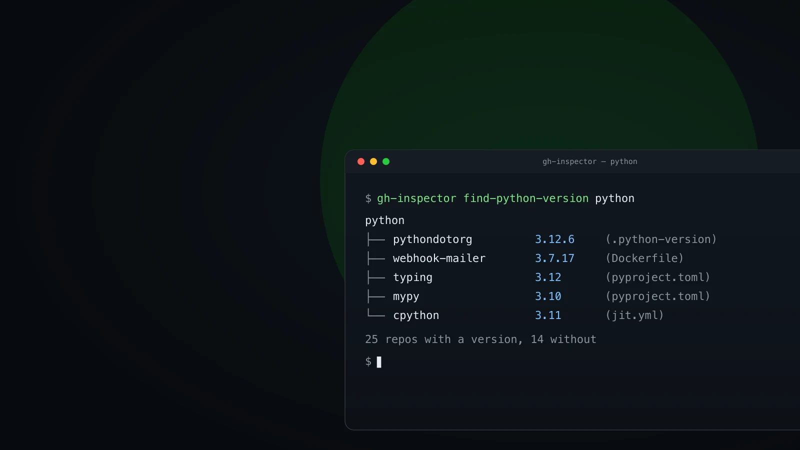Click the 'python' tree root heading
This screenshot has height=450, width=800.
point(384,220)
